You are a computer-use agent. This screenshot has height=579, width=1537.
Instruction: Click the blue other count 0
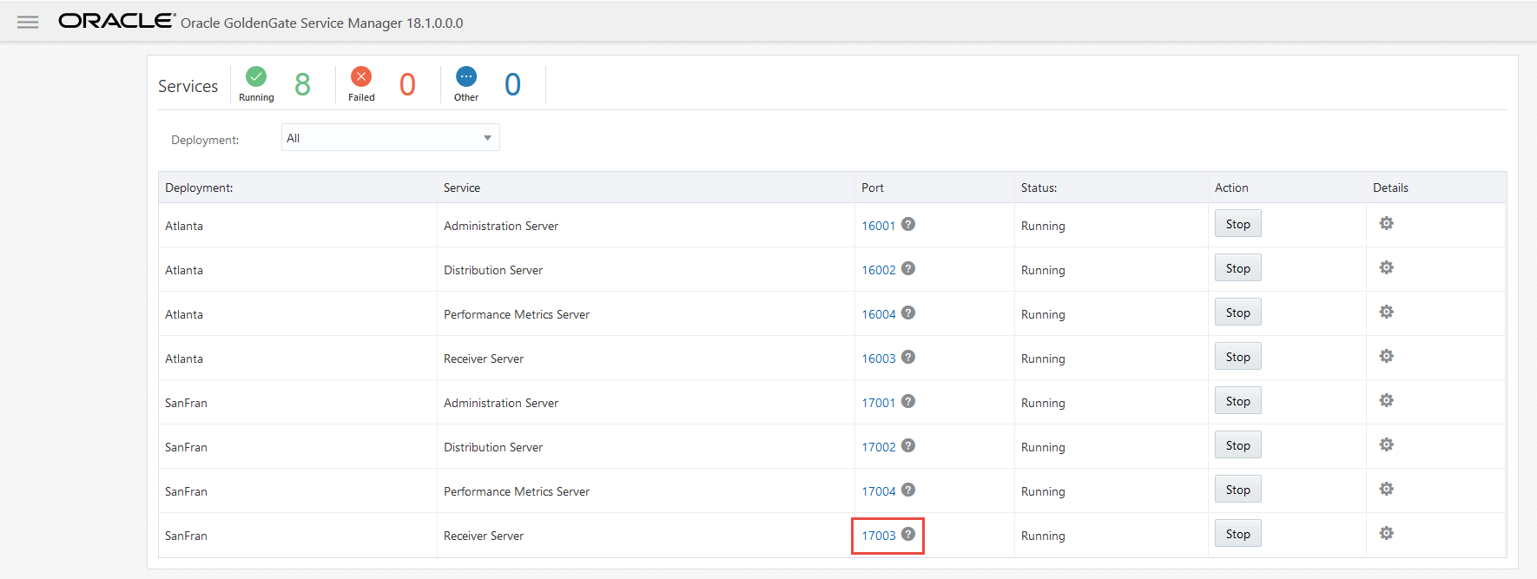tap(512, 84)
